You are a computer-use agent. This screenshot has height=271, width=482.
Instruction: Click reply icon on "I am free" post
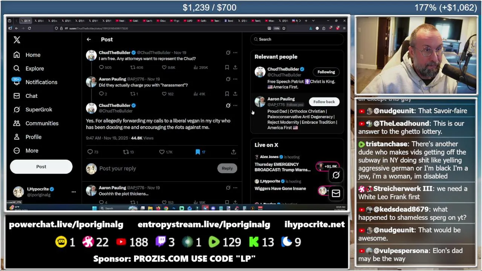pyautogui.click(x=101, y=67)
